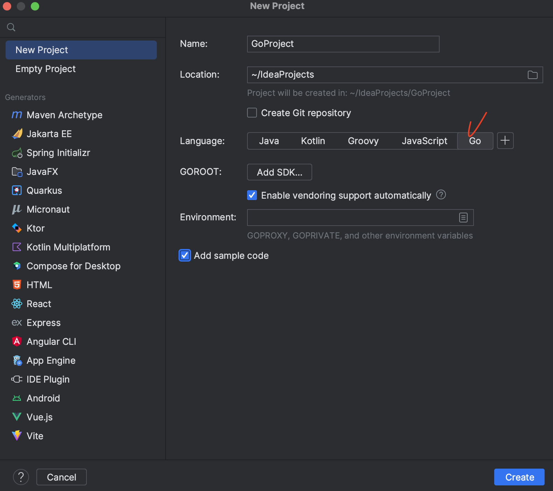
Task: Browse for location with folder icon
Action: tap(532, 75)
